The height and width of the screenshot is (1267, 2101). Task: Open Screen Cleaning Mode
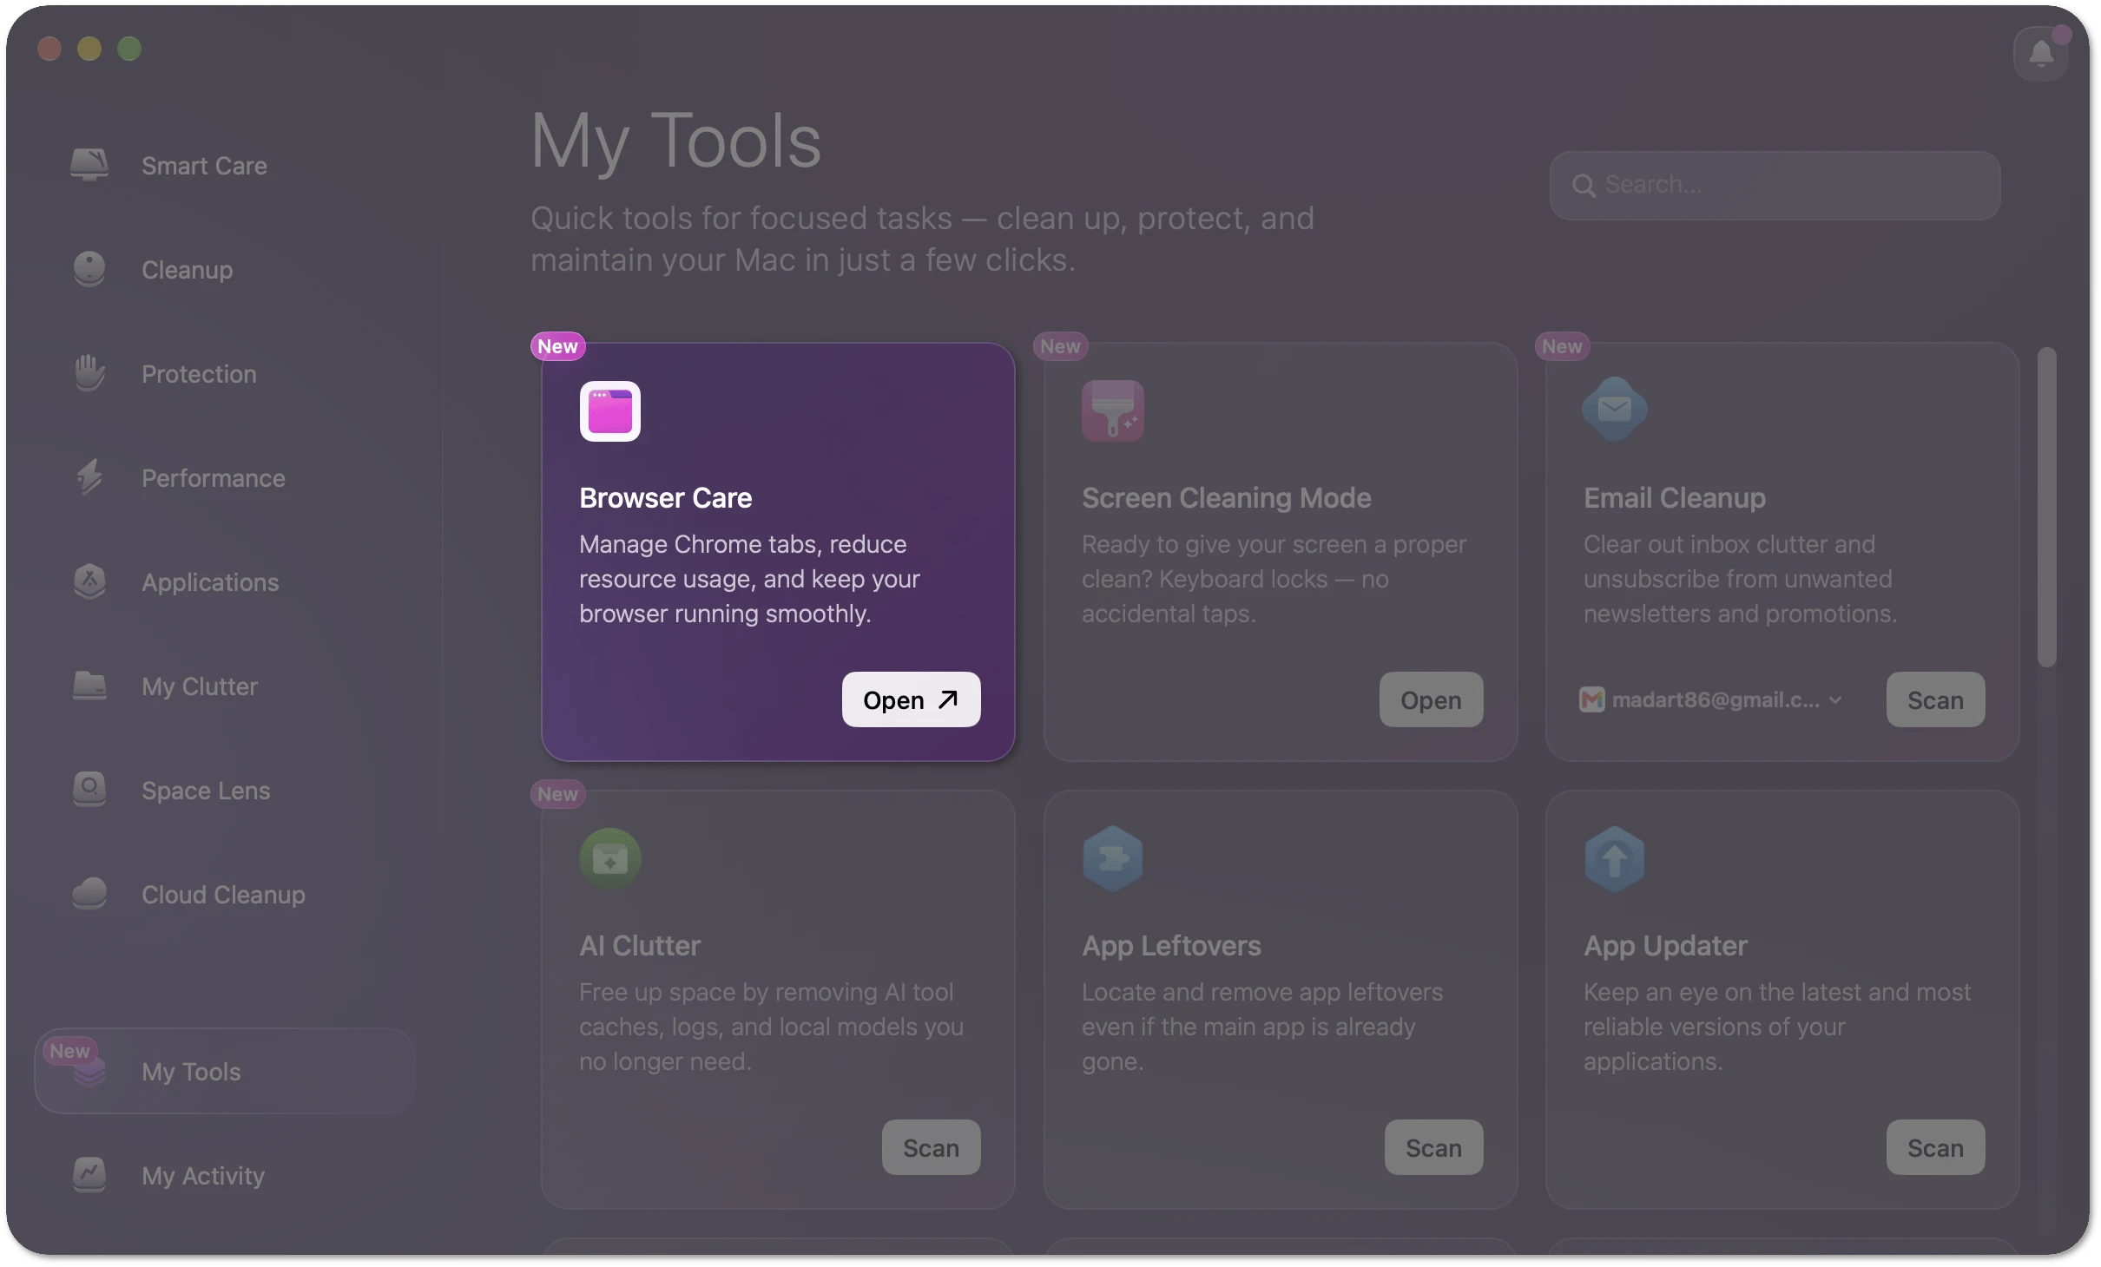tap(1431, 699)
